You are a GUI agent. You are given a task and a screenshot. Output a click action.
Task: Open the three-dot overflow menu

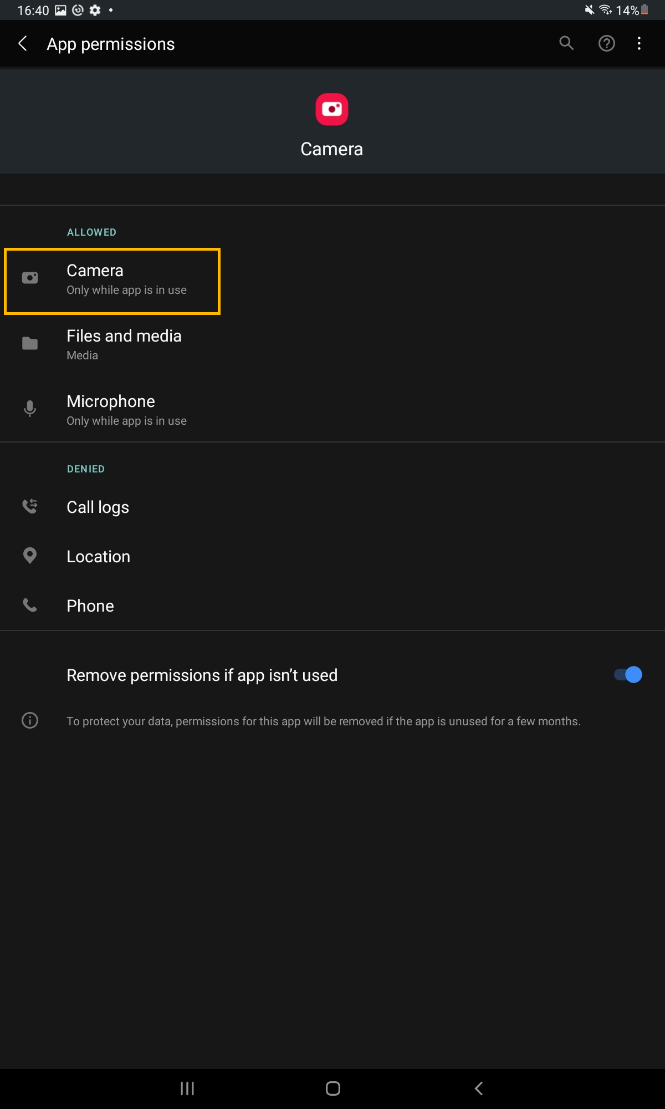(639, 43)
